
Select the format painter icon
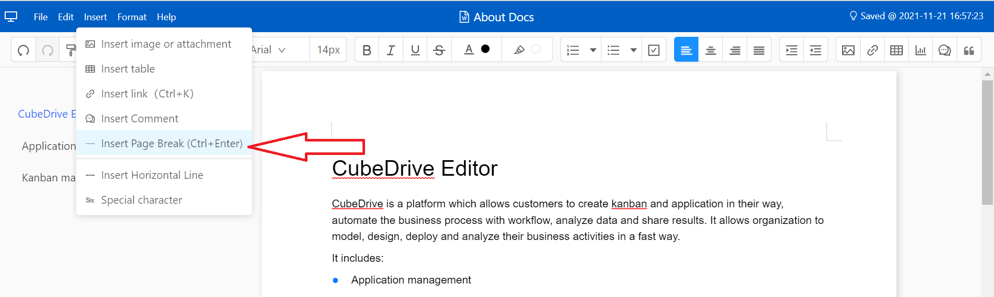71,50
